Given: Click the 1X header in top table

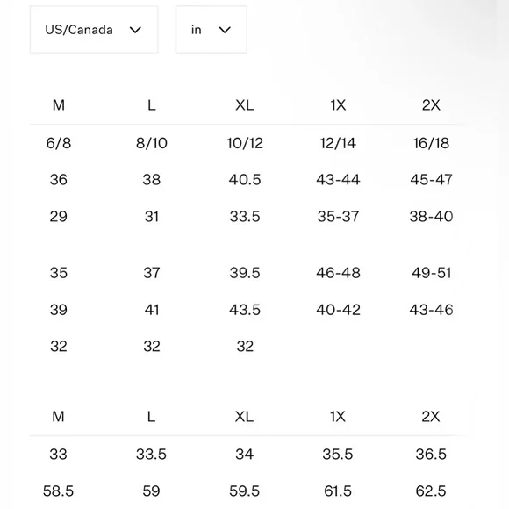Looking at the screenshot, I should pos(338,105).
